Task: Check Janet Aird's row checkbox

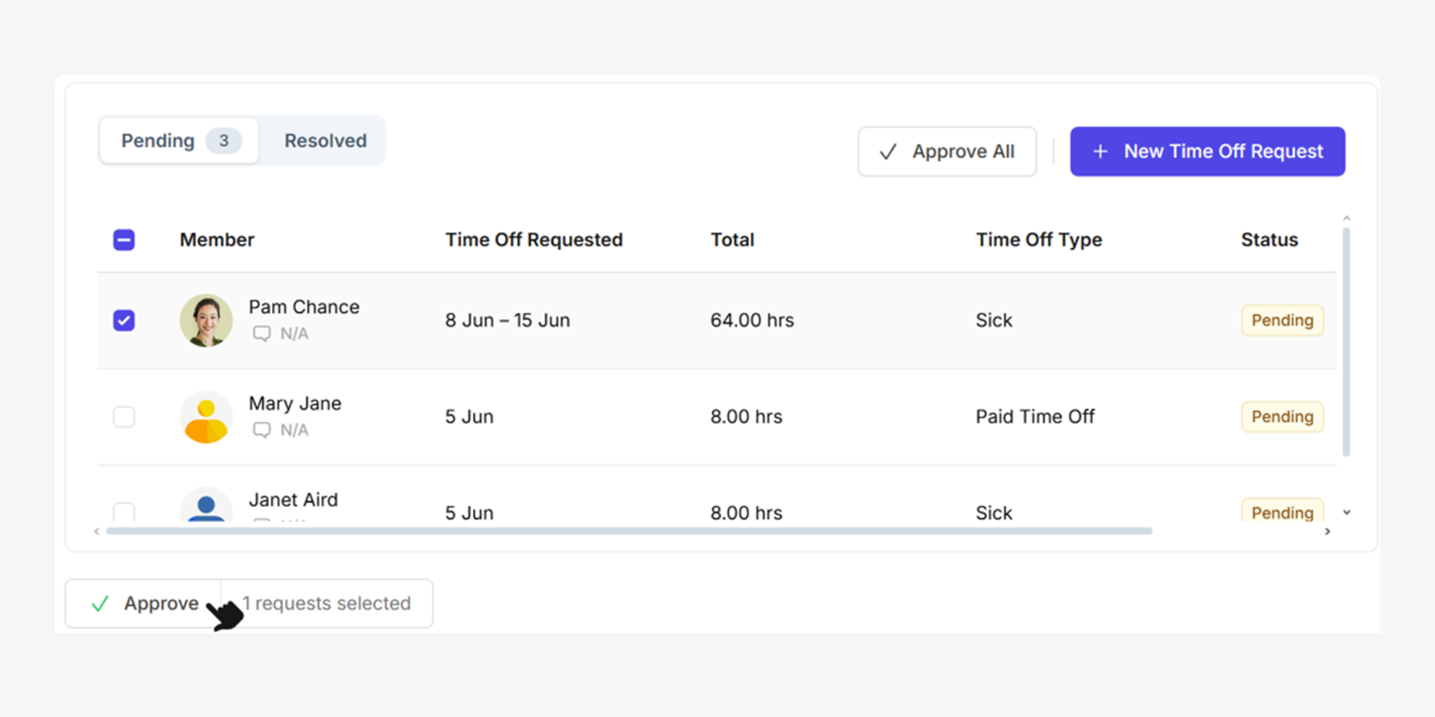Action: click(124, 511)
